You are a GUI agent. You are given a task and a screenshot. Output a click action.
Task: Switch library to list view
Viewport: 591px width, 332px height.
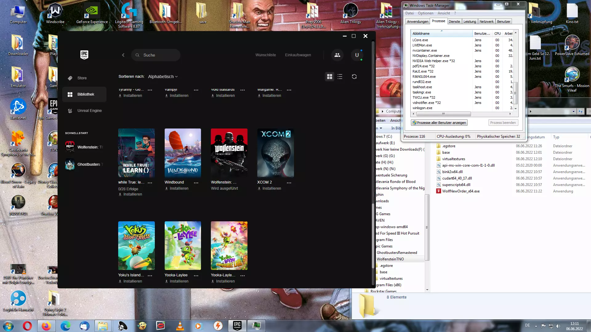pyautogui.click(x=340, y=77)
